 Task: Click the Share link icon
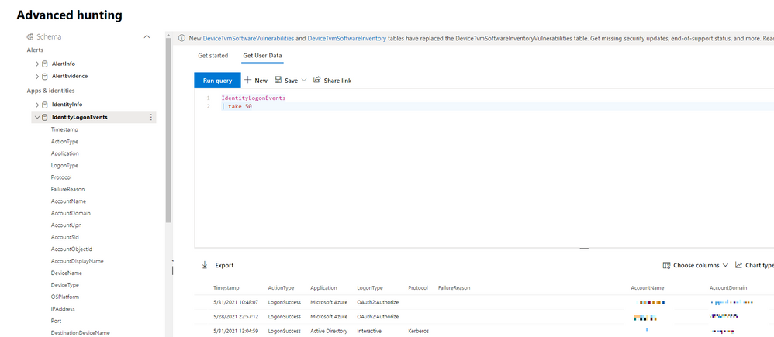tap(317, 80)
